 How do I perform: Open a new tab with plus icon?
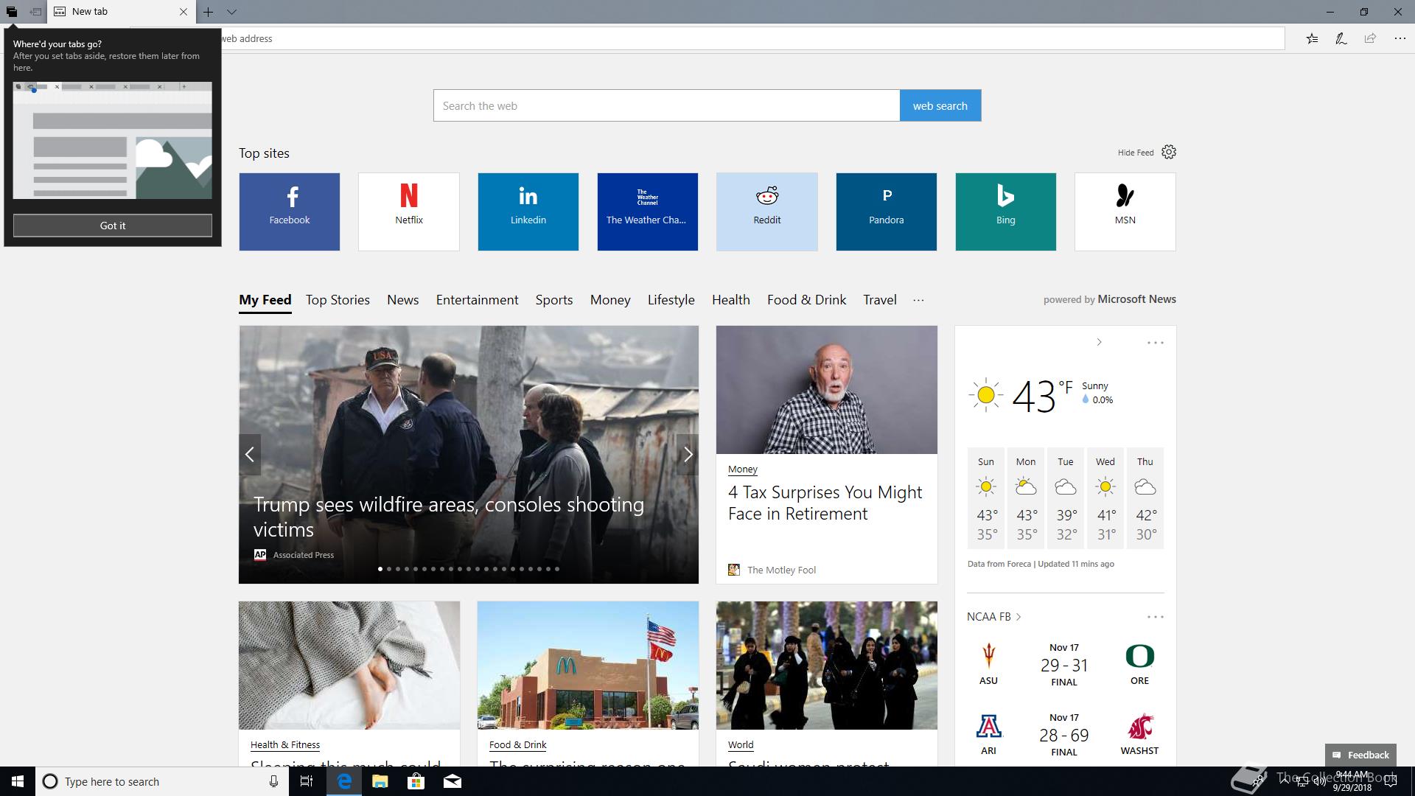[x=209, y=12]
